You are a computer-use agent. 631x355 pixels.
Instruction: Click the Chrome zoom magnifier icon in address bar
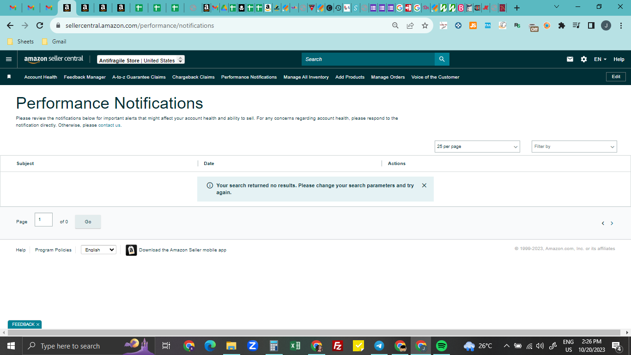pyautogui.click(x=395, y=25)
